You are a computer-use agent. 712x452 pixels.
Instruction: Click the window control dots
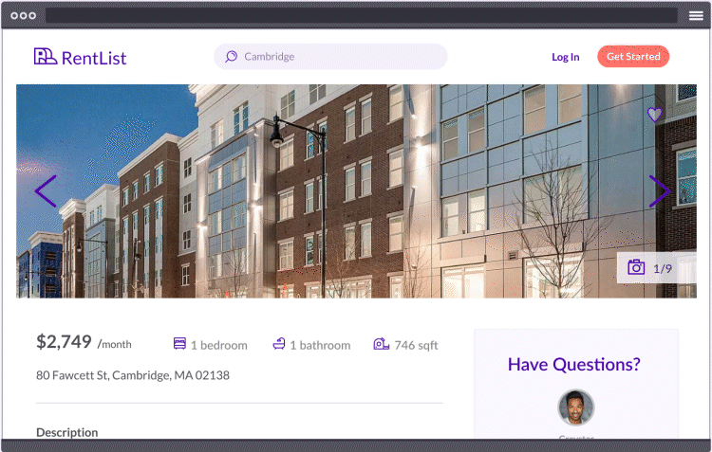[x=23, y=15]
